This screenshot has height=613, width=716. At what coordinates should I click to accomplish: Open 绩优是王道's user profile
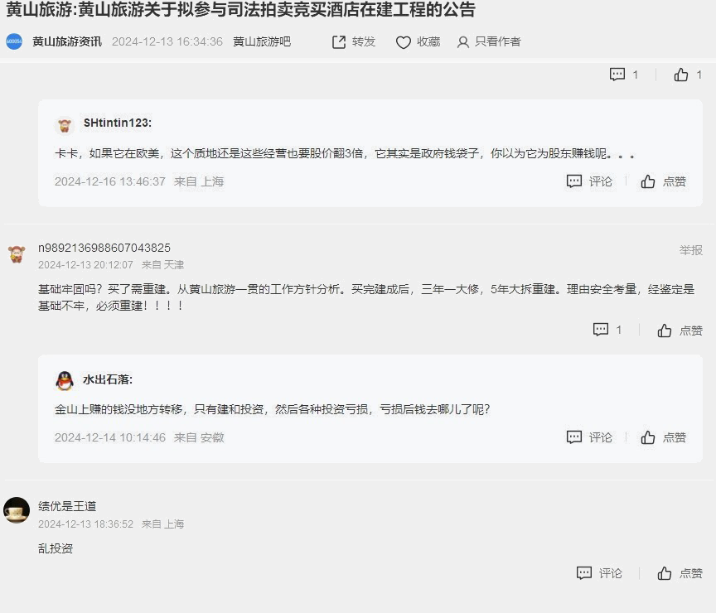click(x=67, y=506)
